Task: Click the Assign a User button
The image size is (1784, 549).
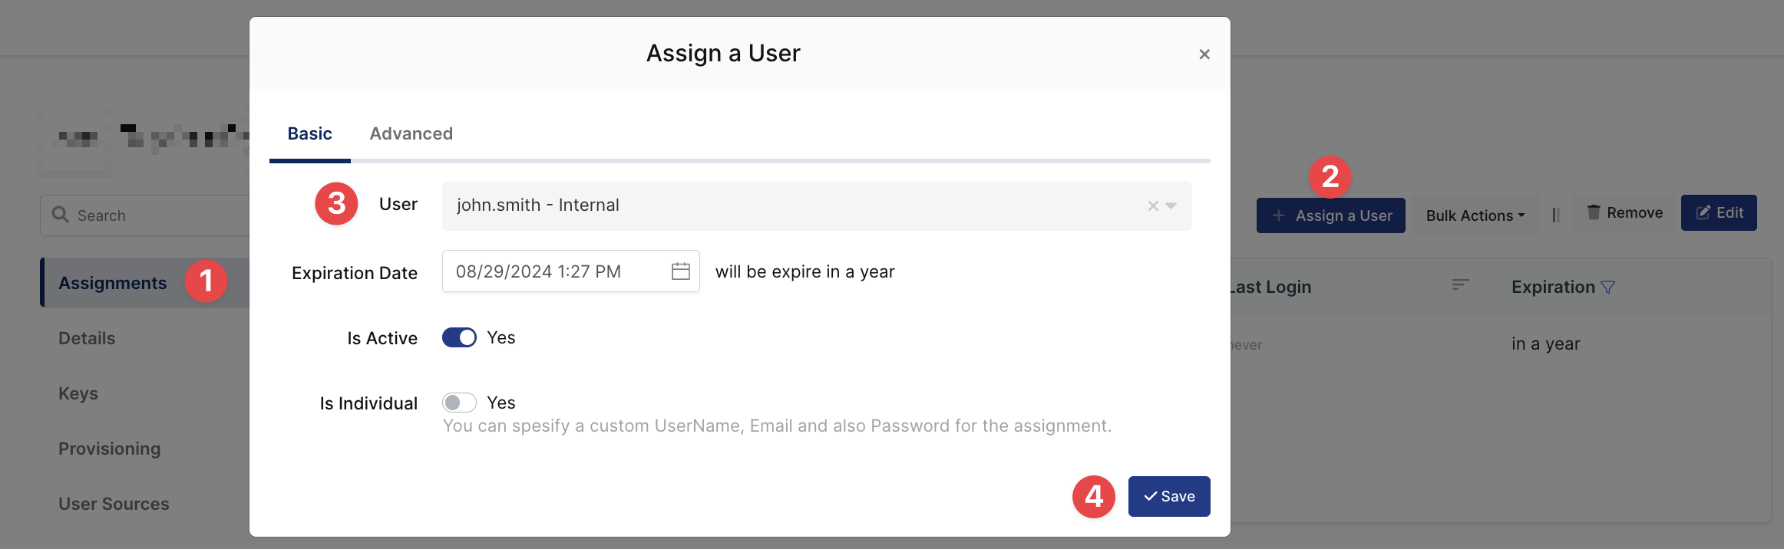Action: pos(1330,216)
